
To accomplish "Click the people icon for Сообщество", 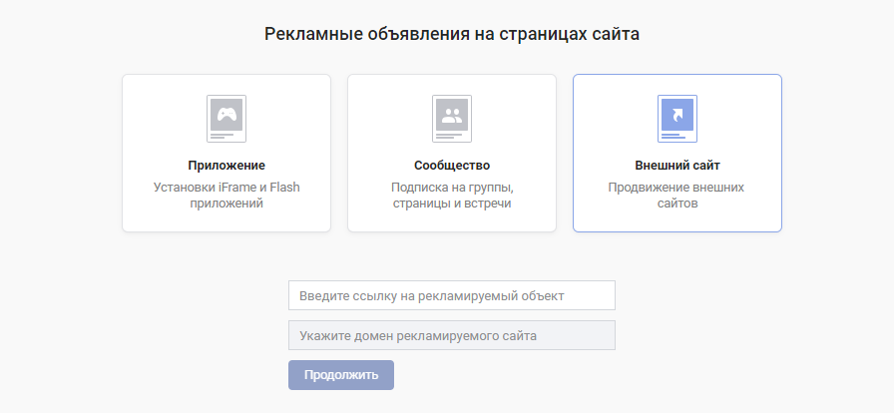I will [452, 115].
